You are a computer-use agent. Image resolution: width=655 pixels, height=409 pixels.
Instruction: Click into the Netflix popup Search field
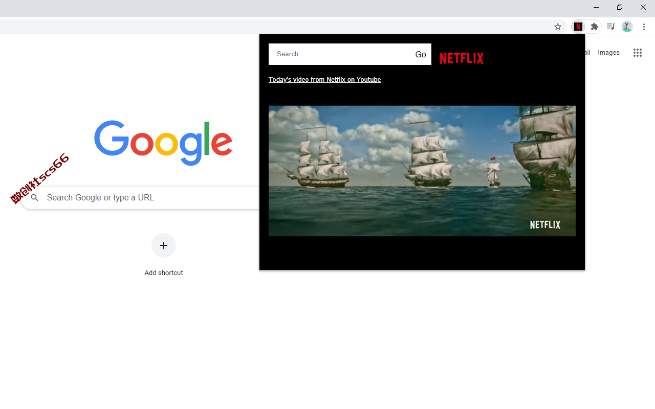(x=339, y=54)
